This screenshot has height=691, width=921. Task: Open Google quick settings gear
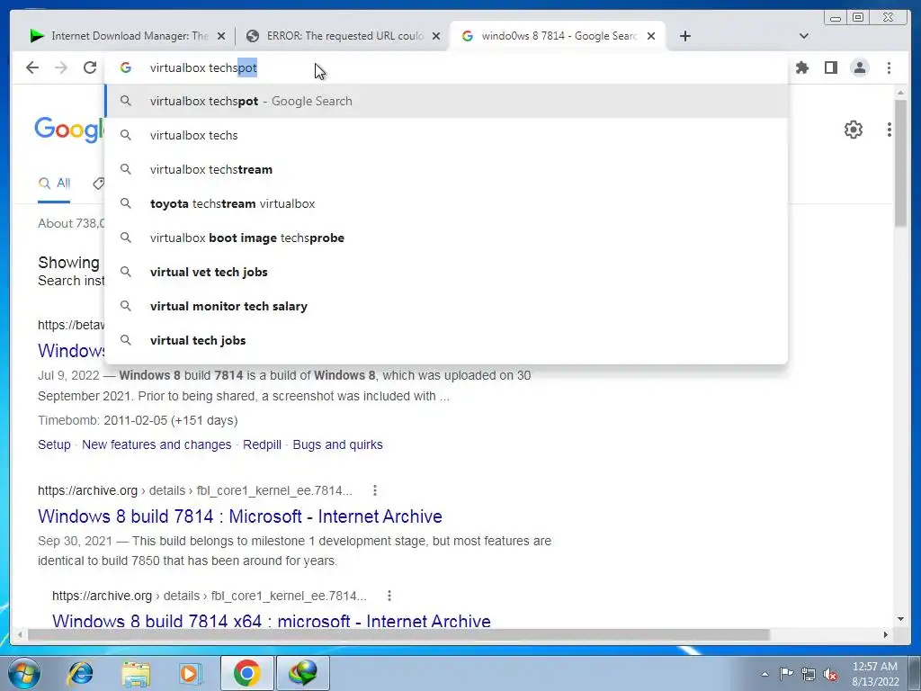(853, 130)
